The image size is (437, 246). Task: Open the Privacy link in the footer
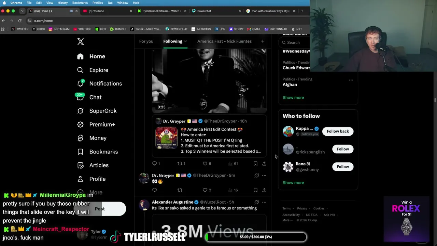(302, 208)
